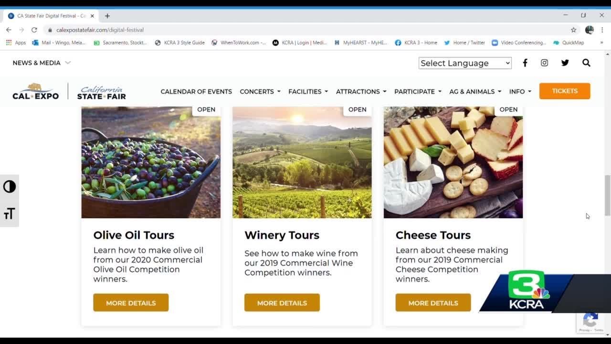Viewport: 611px width, 344px height.
Task: Toggle high contrast accessibility mode
Action: pos(10,186)
